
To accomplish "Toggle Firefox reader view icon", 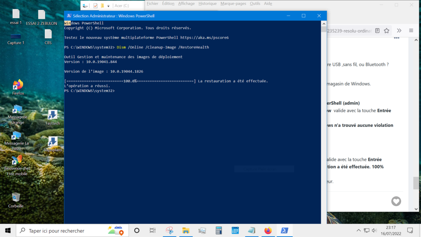I will tap(377, 31).
